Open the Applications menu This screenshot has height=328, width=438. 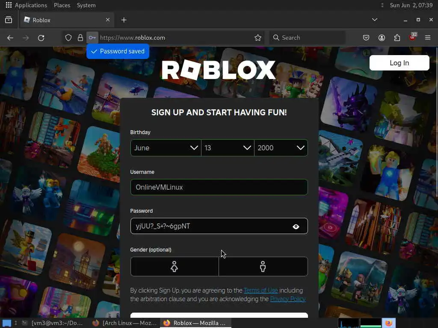click(31, 5)
